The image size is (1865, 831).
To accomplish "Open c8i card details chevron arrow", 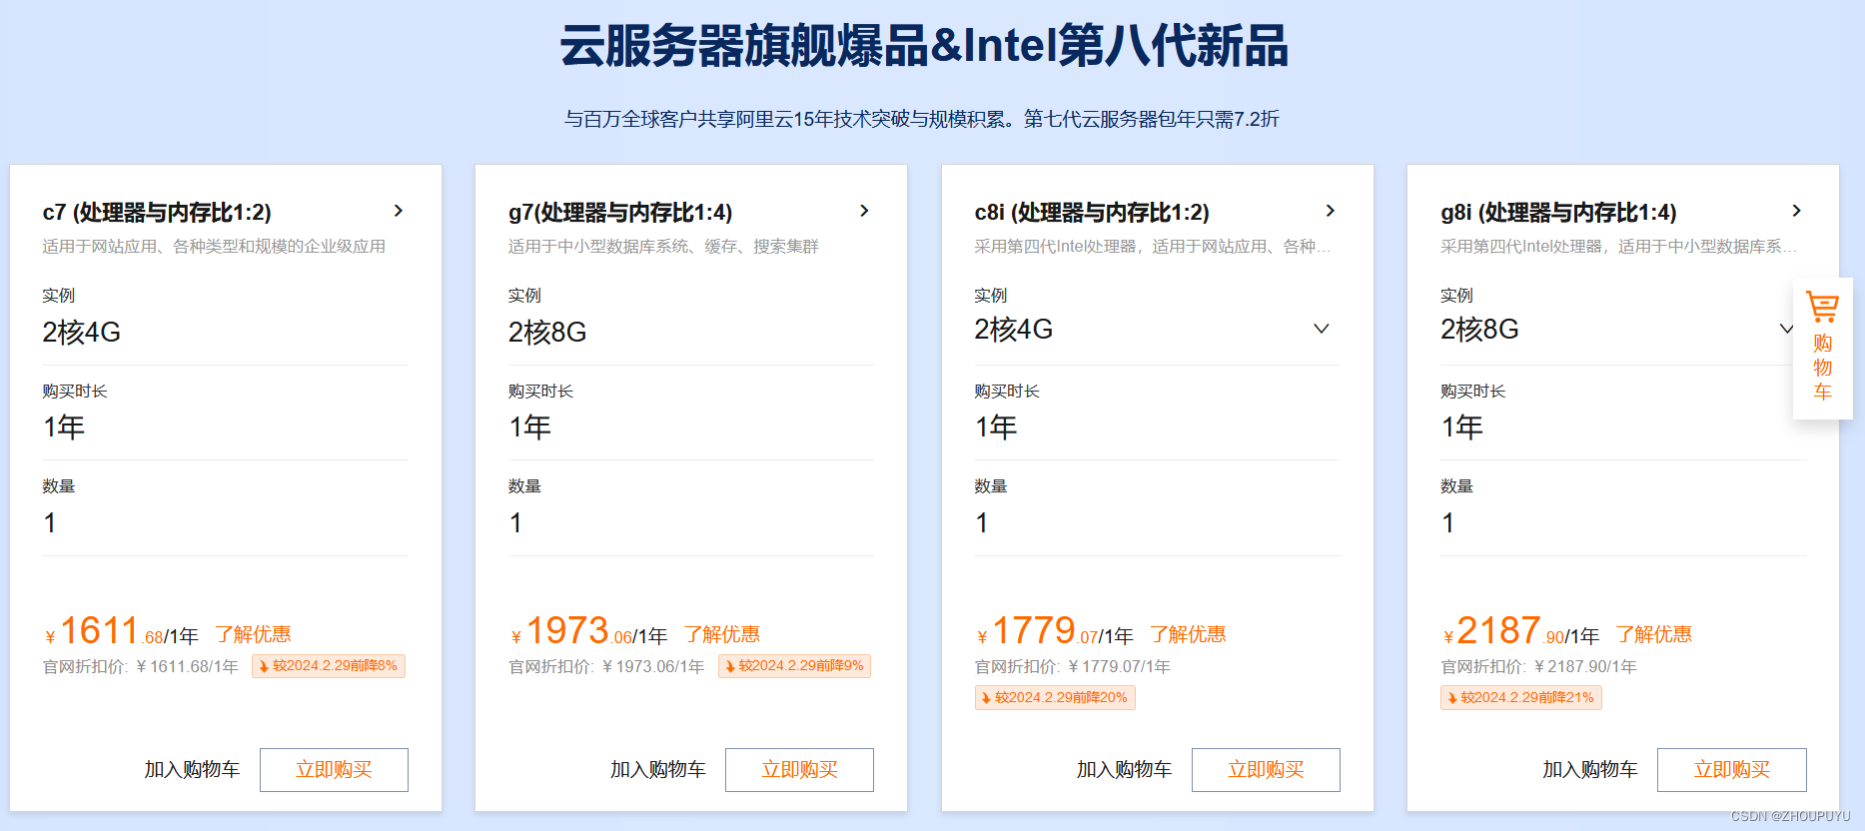I will click(x=1330, y=211).
